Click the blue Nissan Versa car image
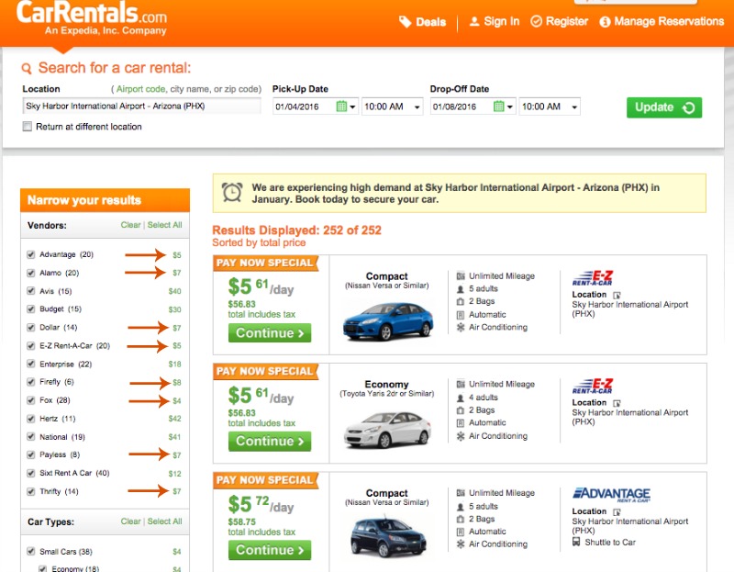The image size is (734, 572). click(x=388, y=320)
